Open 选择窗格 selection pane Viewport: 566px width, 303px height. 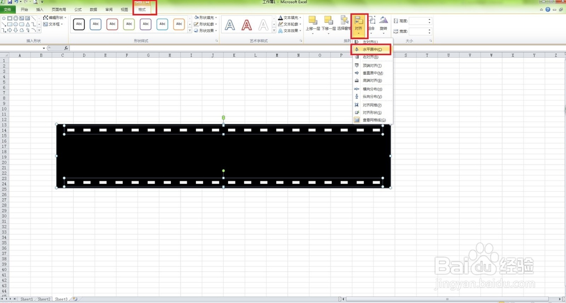pos(344,23)
